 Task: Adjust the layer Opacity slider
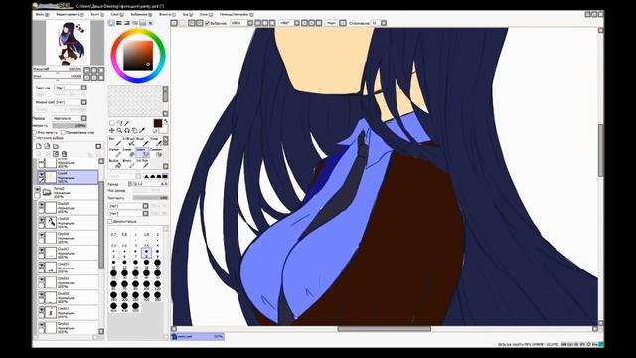point(70,126)
